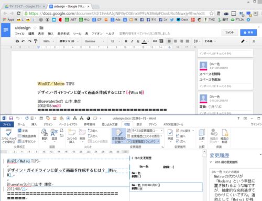
Task: Star the uidesign document
Action: pyautogui.click(x=35, y=28)
